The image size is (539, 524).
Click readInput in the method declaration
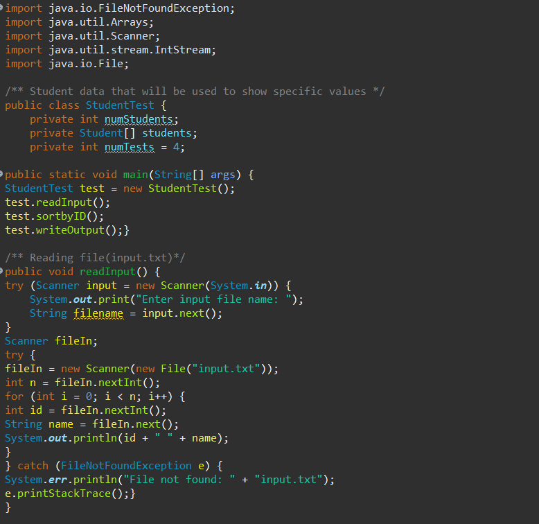(x=107, y=272)
